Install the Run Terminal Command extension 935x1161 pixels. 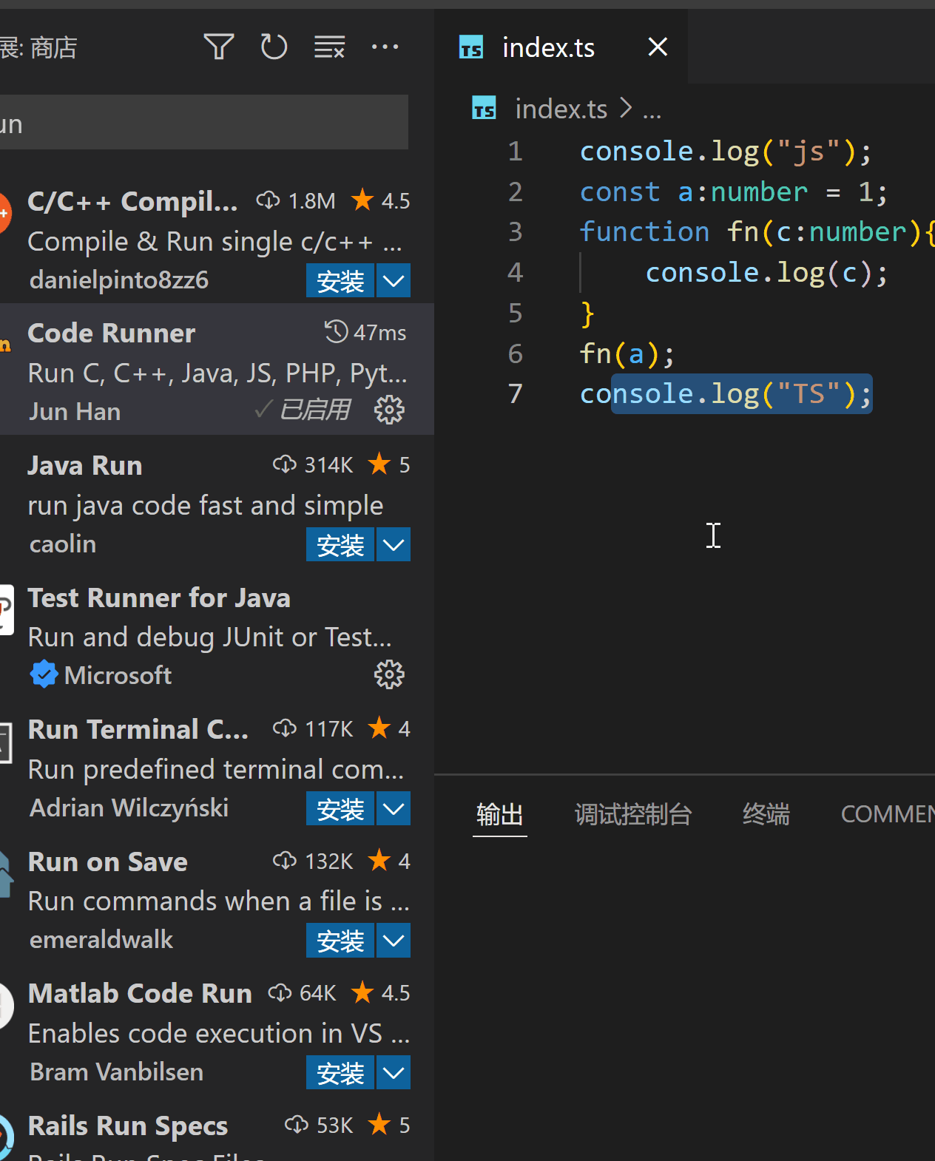(x=340, y=809)
